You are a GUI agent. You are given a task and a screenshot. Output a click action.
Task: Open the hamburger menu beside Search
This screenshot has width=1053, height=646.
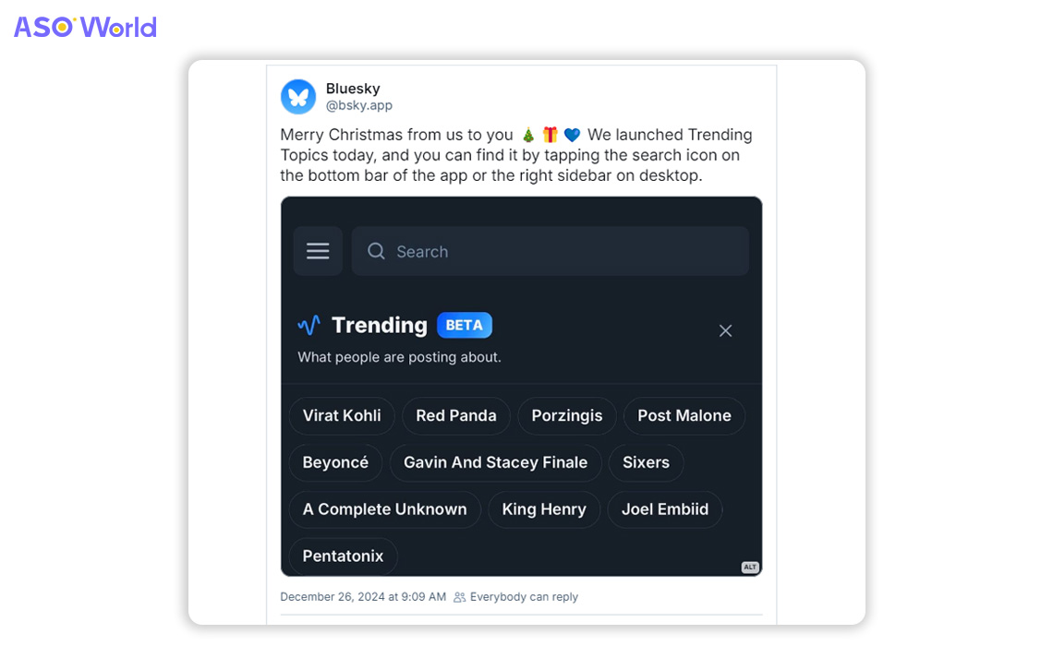point(318,251)
